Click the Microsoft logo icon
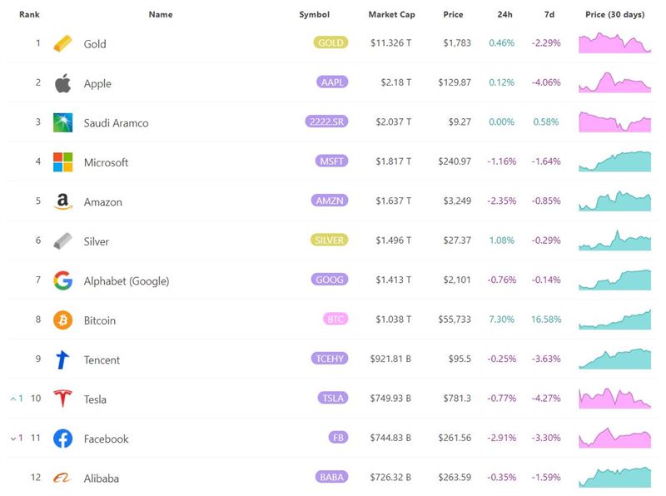The height and width of the screenshot is (496, 666). (63, 161)
